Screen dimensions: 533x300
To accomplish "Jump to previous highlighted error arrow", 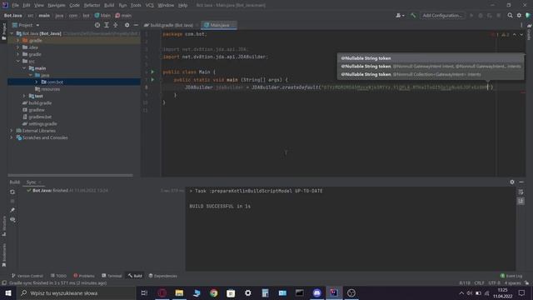I will [515, 35].
